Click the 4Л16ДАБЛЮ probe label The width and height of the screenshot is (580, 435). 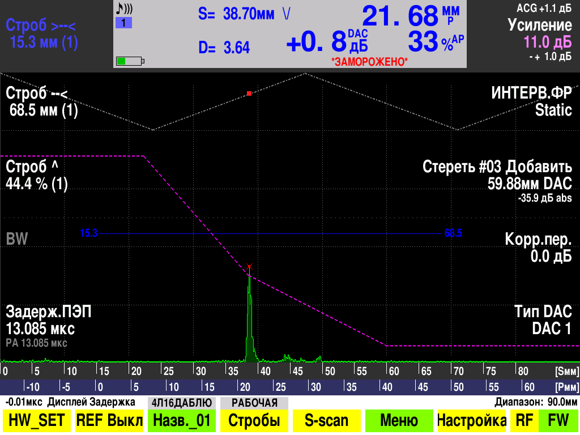click(182, 403)
